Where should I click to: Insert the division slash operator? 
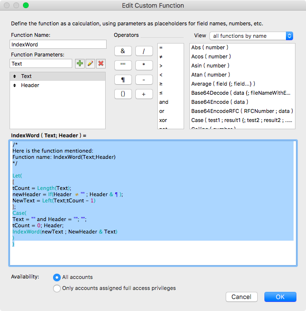[x=144, y=51]
